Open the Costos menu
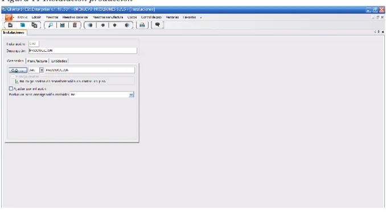 [132, 17]
